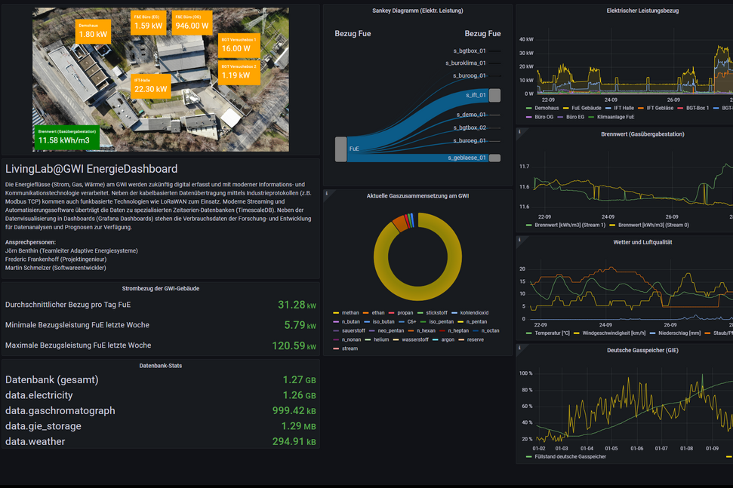Screen dimensions: 733x488
Task: Open Strombezug der GWI-Gebäude panel header menu
Action: (x=160, y=288)
